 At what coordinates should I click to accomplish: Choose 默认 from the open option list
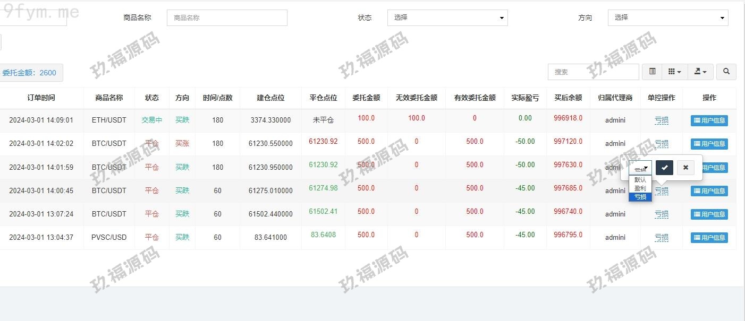coord(640,180)
